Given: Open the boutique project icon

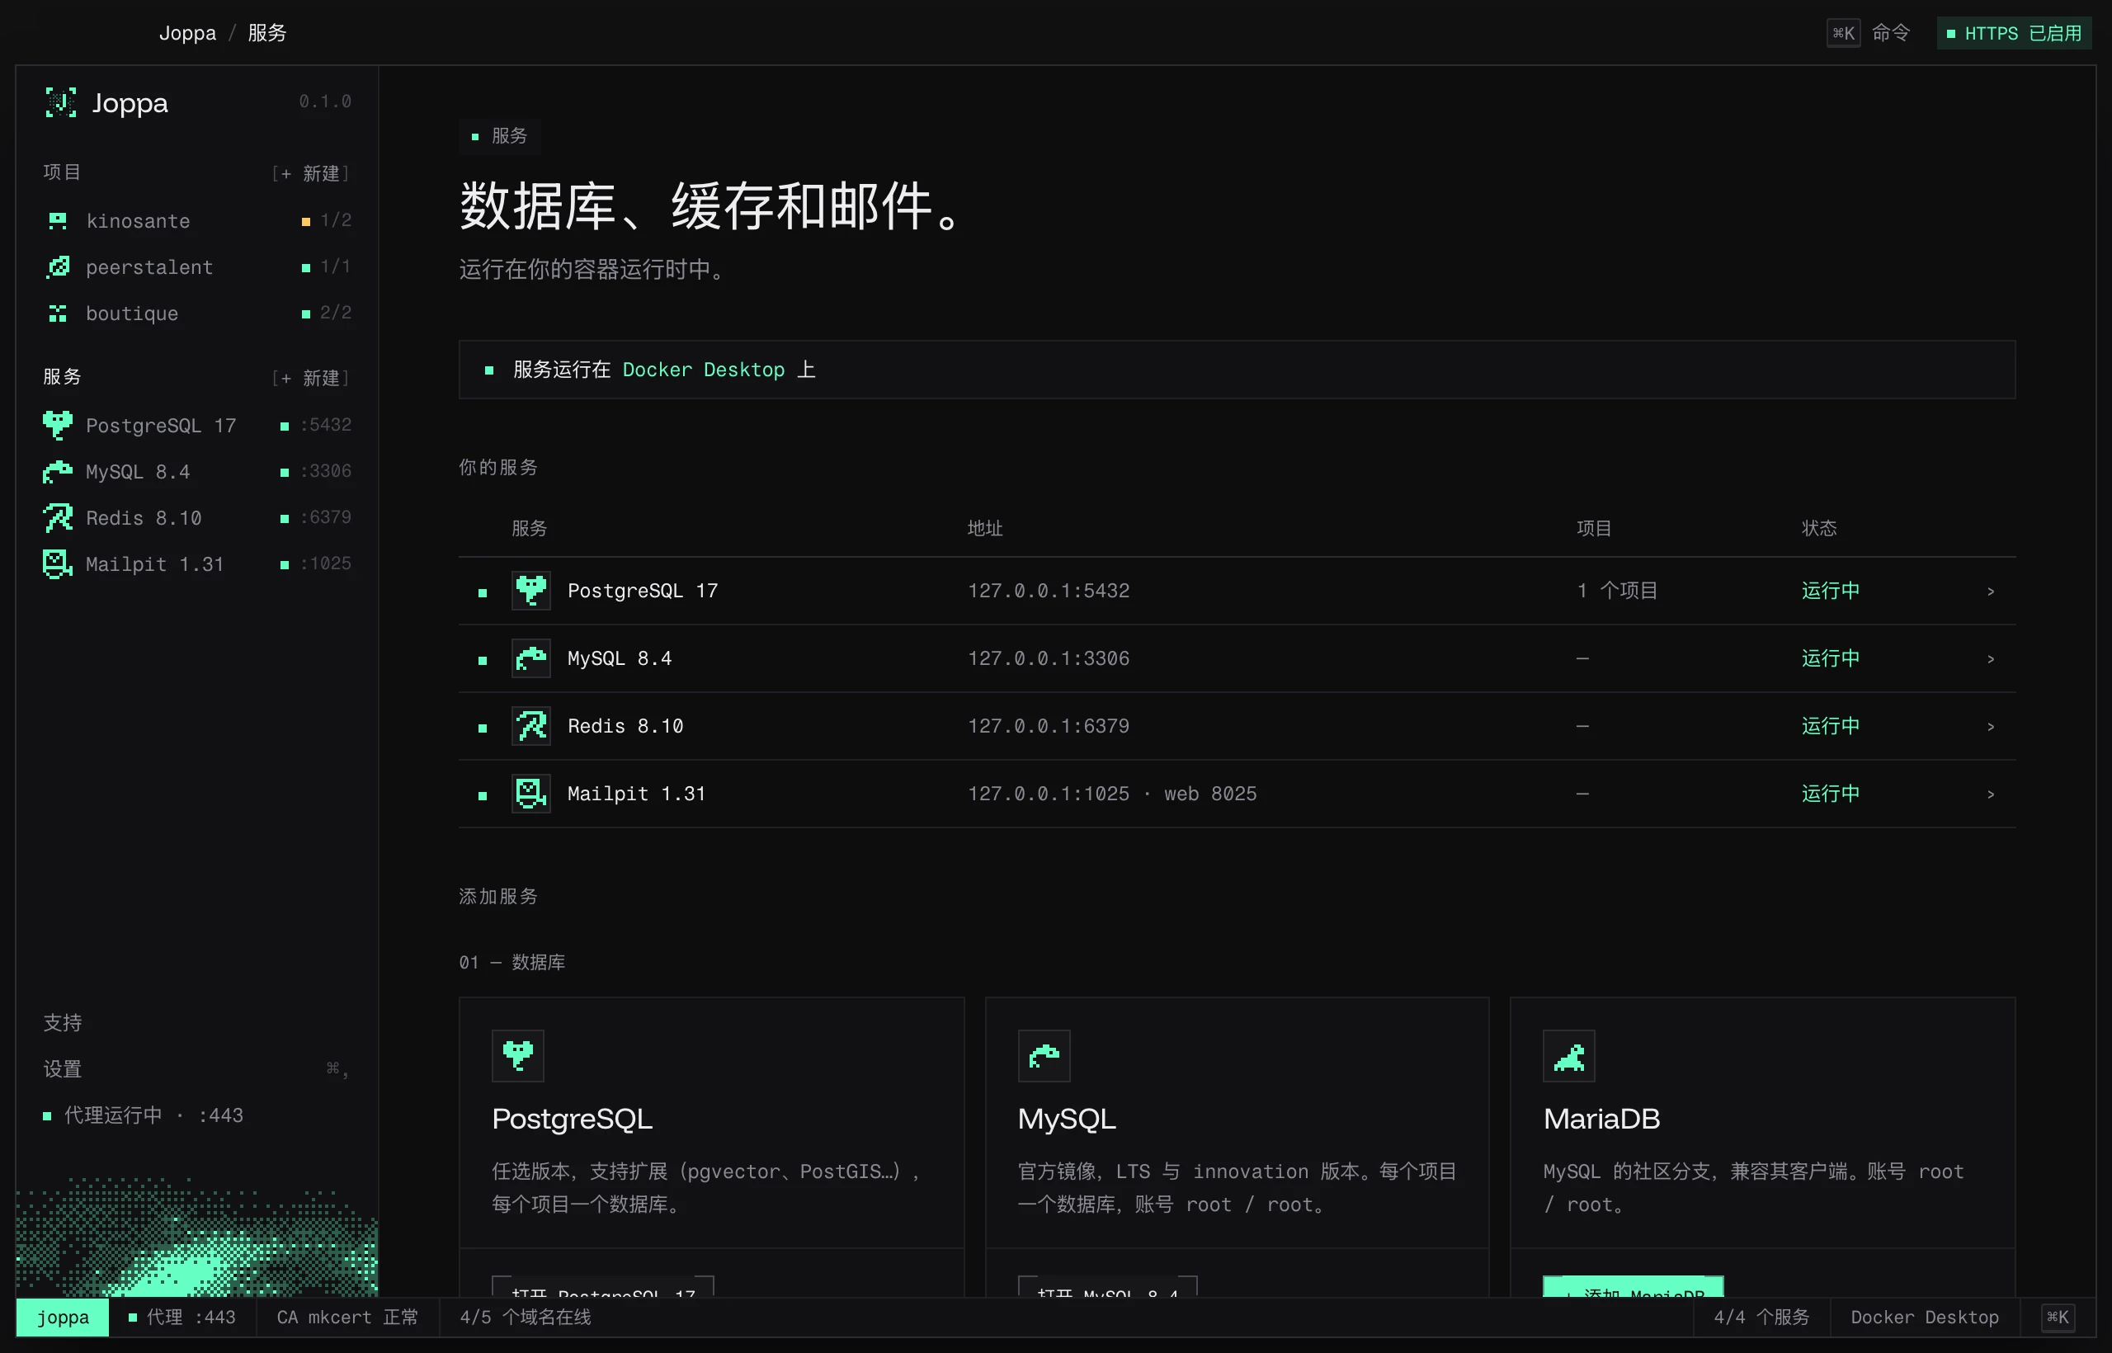Looking at the screenshot, I should click(x=58, y=313).
